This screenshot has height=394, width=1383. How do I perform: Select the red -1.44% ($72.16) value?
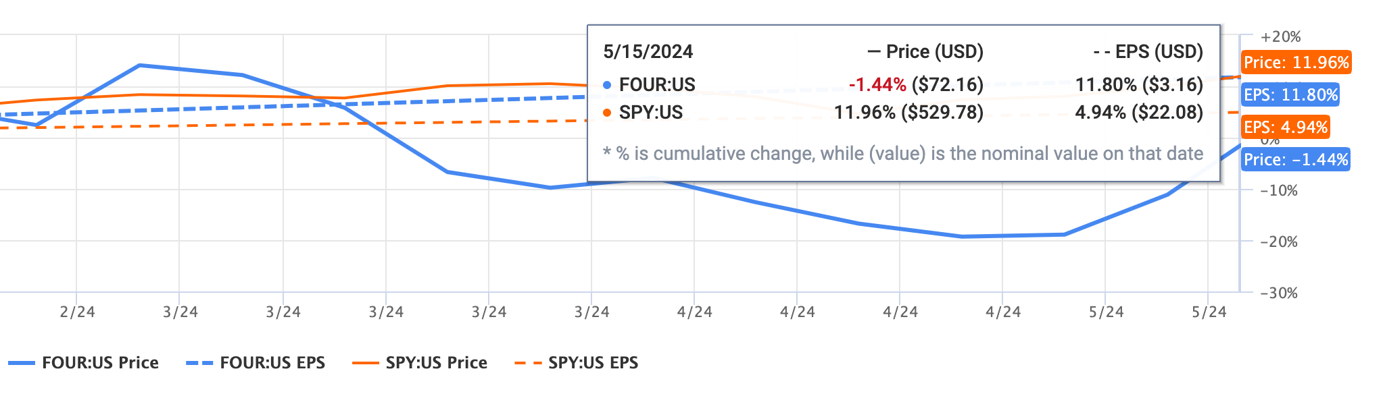pyautogui.click(x=916, y=85)
